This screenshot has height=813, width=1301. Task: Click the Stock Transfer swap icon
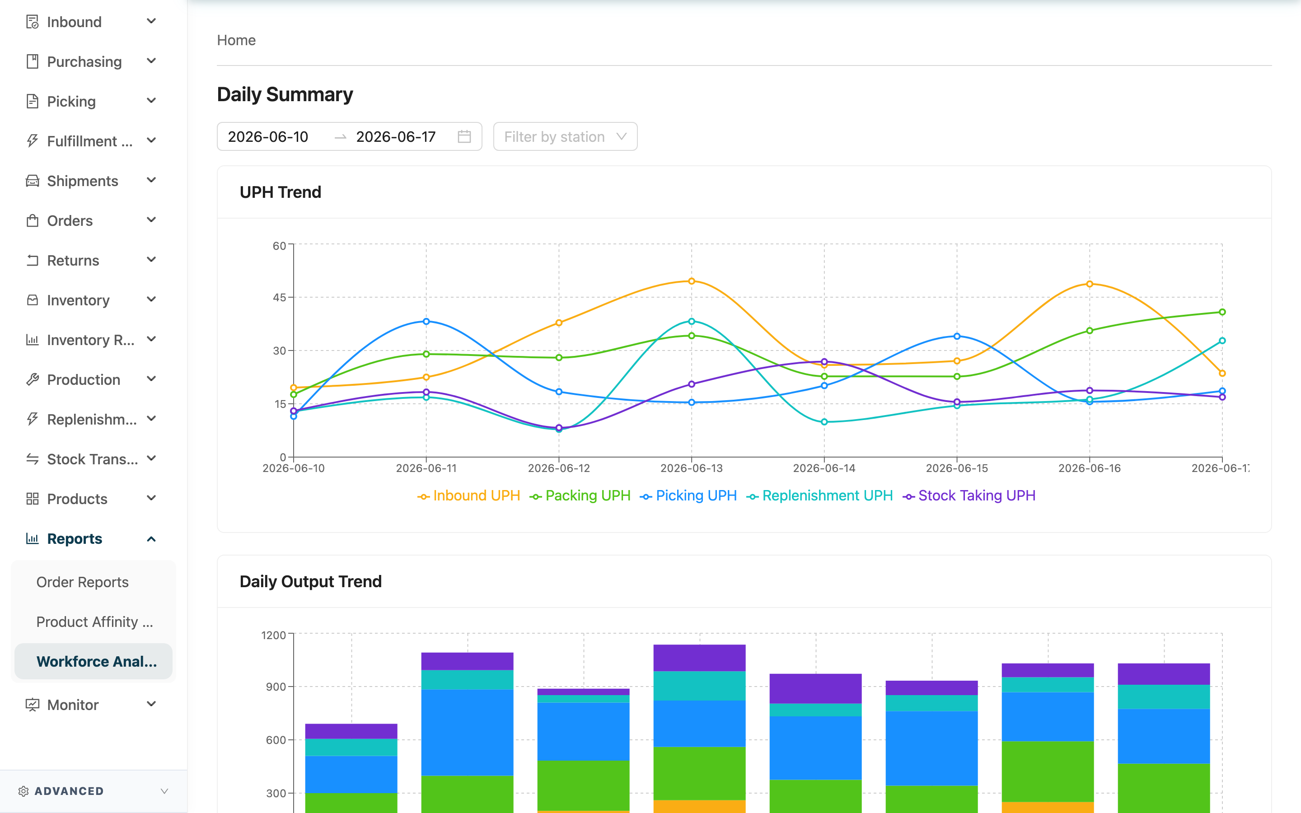point(32,460)
